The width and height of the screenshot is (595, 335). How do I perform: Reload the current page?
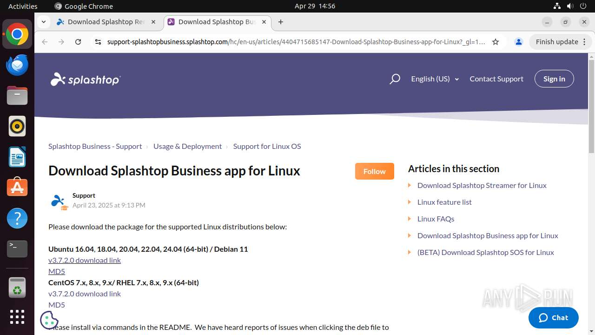coord(78,42)
